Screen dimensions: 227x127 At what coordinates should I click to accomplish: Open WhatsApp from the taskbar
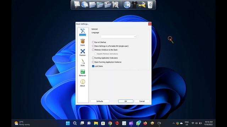138,123
